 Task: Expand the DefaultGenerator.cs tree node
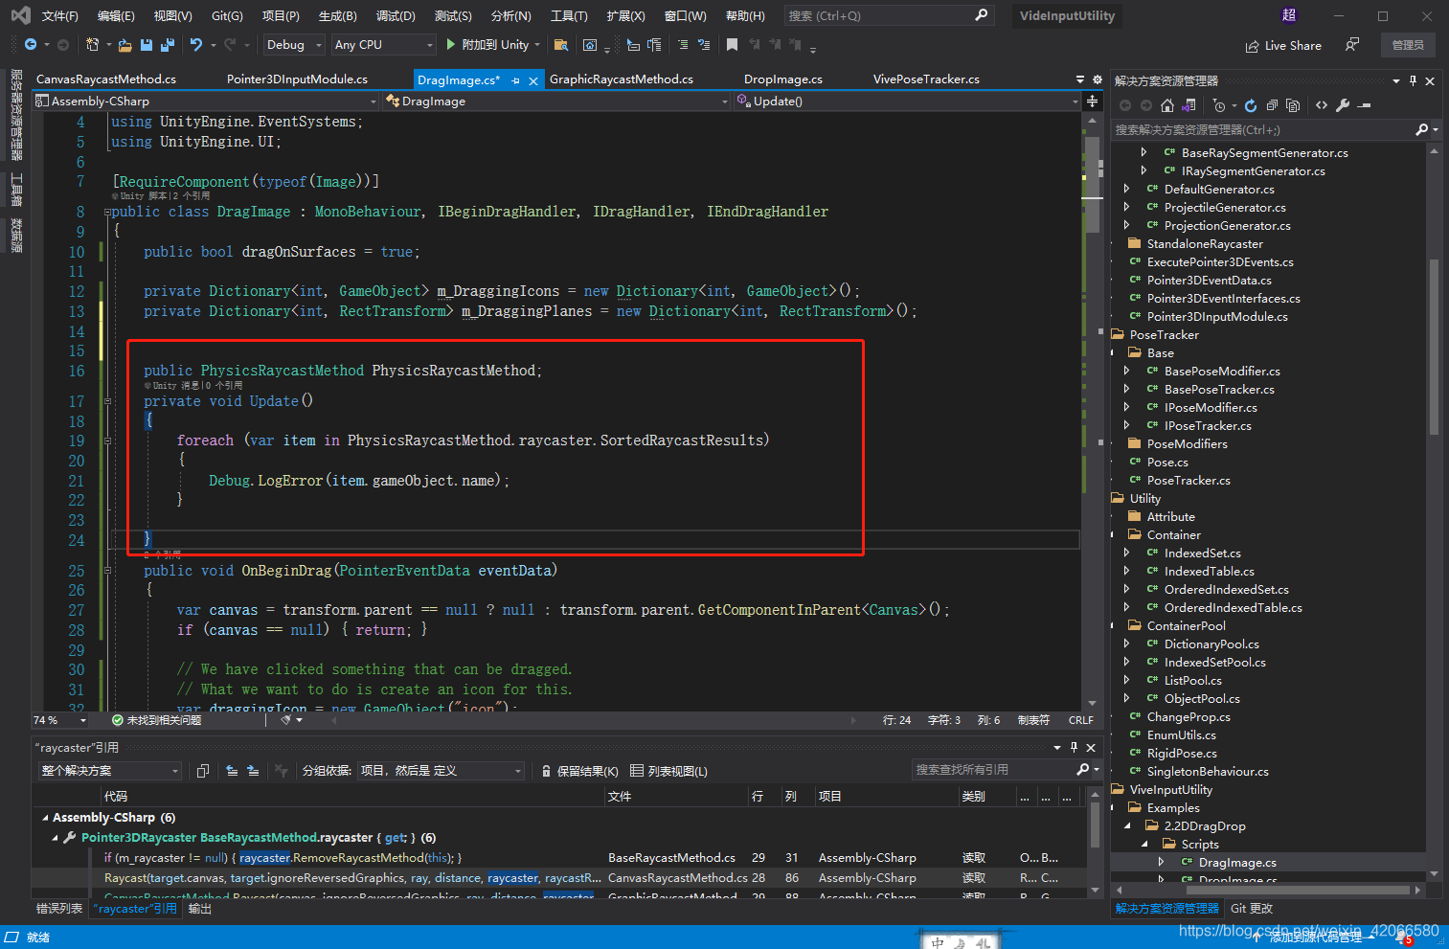[x=1126, y=189]
